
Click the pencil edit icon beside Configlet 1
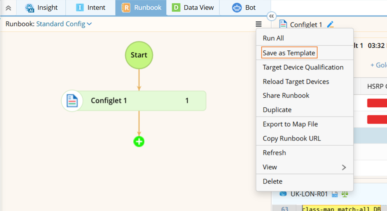click(330, 25)
